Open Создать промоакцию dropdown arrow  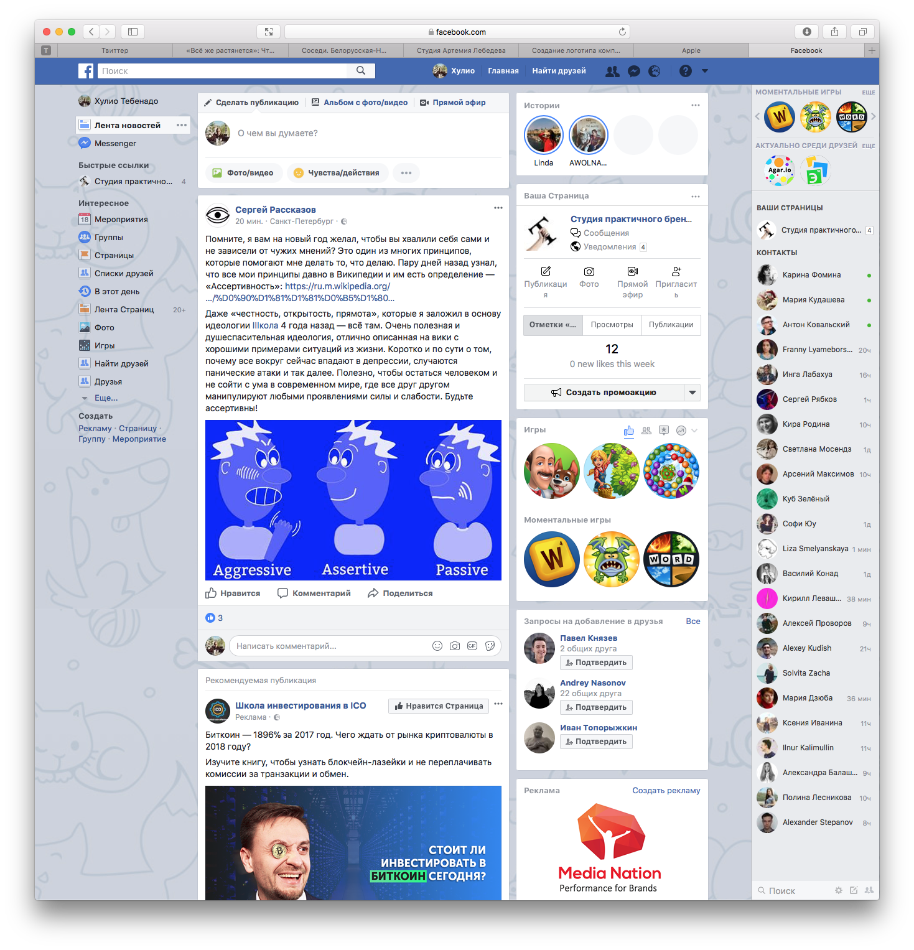pos(692,392)
